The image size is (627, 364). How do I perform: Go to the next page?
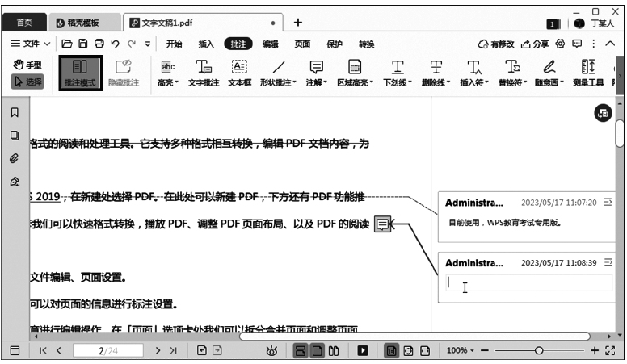pyautogui.click(x=156, y=351)
